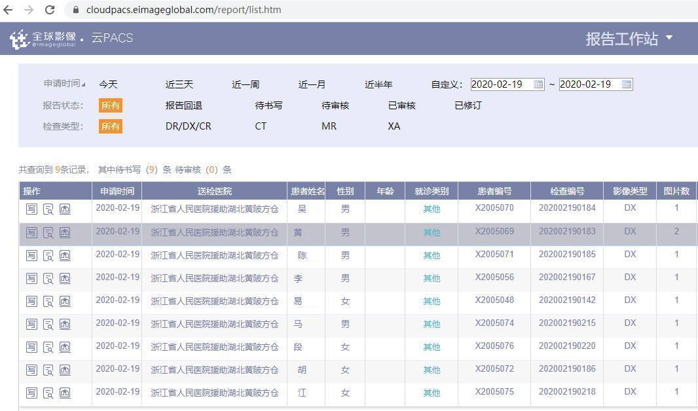Select the 所有 report status filter
The image size is (698, 411).
pyautogui.click(x=111, y=105)
